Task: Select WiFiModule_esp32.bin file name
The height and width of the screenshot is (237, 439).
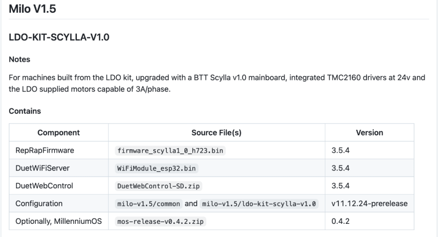Action: (x=157, y=169)
